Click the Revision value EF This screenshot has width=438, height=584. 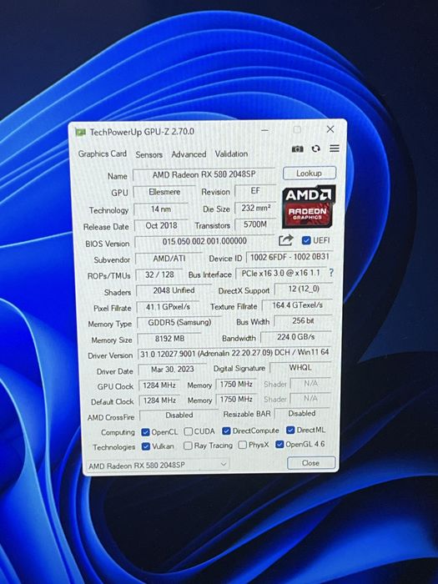click(x=255, y=191)
